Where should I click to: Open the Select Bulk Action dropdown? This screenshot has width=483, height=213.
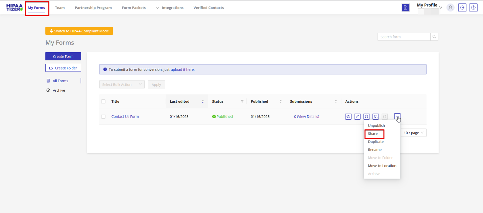pyautogui.click(x=122, y=85)
